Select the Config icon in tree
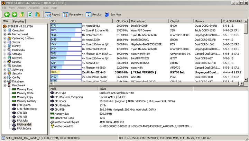This screenshot has width=249, height=141. 9,78
